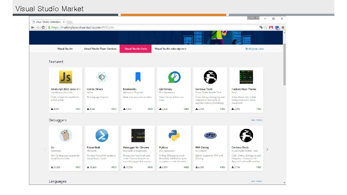Click see more beside Languages
The image size is (347, 195).
[x=256, y=181]
